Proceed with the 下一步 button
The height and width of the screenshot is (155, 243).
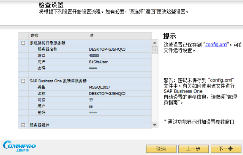226,149
